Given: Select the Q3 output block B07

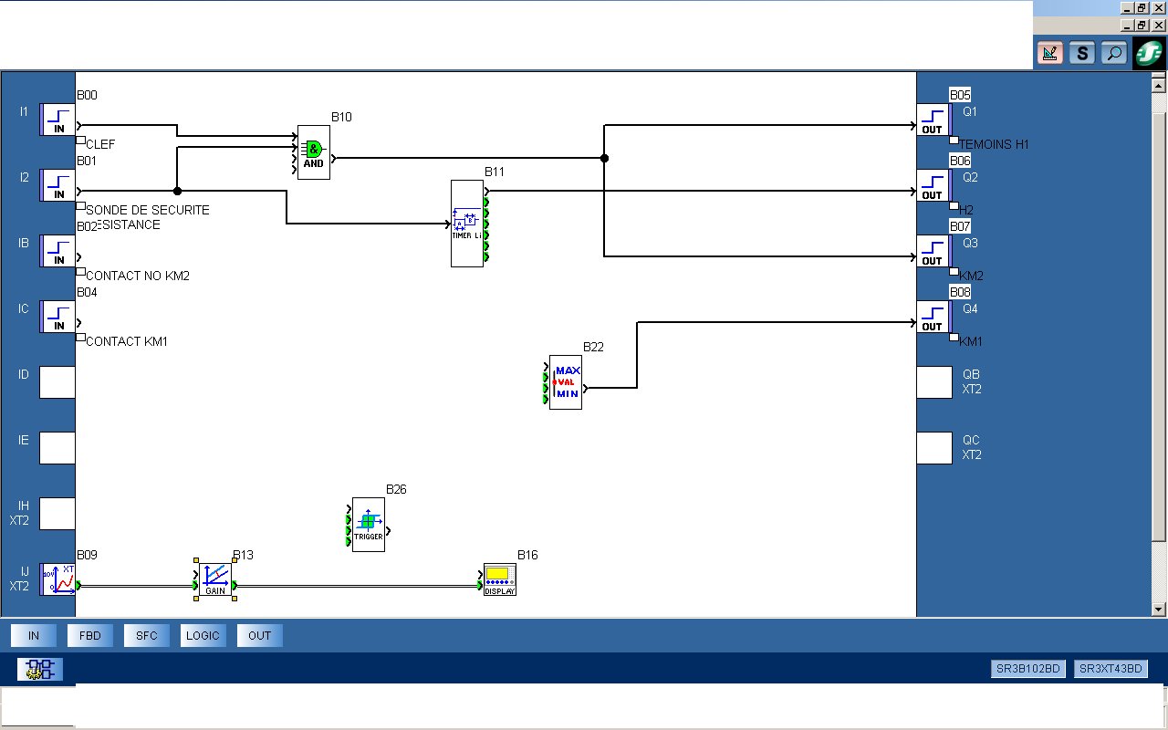Looking at the screenshot, I should [933, 251].
